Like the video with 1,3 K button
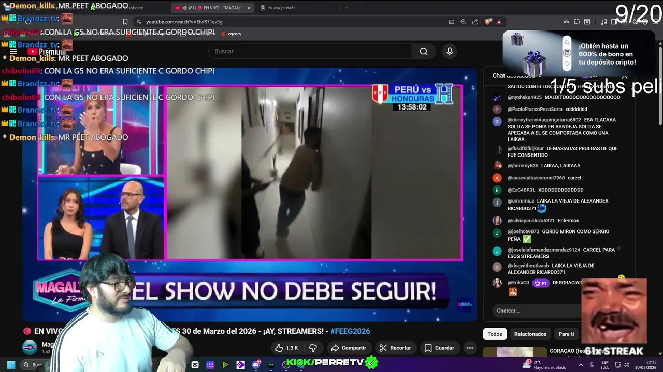The height and width of the screenshot is (372, 663). click(x=286, y=348)
